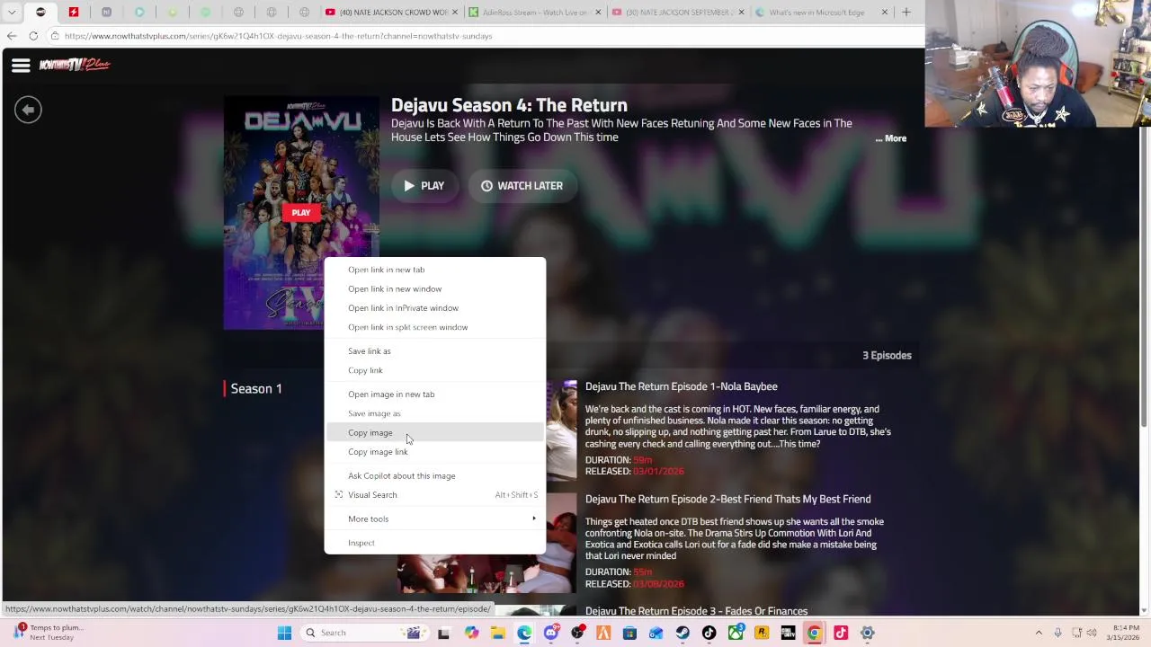Open Microsoft Edge taskbar icon
Image resolution: width=1151 pixels, height=647 pixels.
(524, 633)
